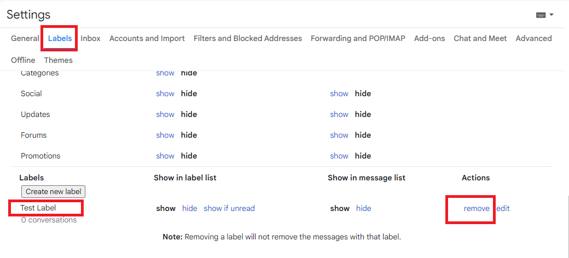Expand the input tools dropdown arrow
Viewport: 569px width, 258px height.
(551, 15)
